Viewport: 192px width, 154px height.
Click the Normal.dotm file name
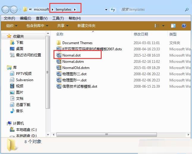73,62
